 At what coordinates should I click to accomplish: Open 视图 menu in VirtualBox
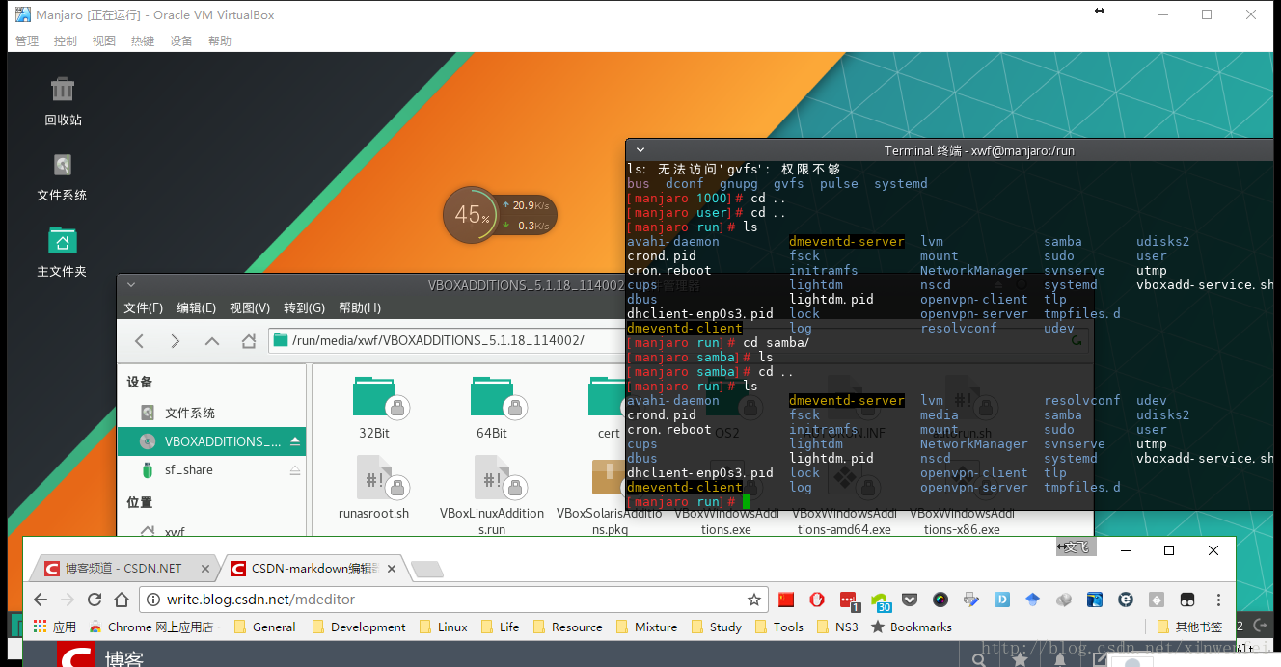click(104, 40)
